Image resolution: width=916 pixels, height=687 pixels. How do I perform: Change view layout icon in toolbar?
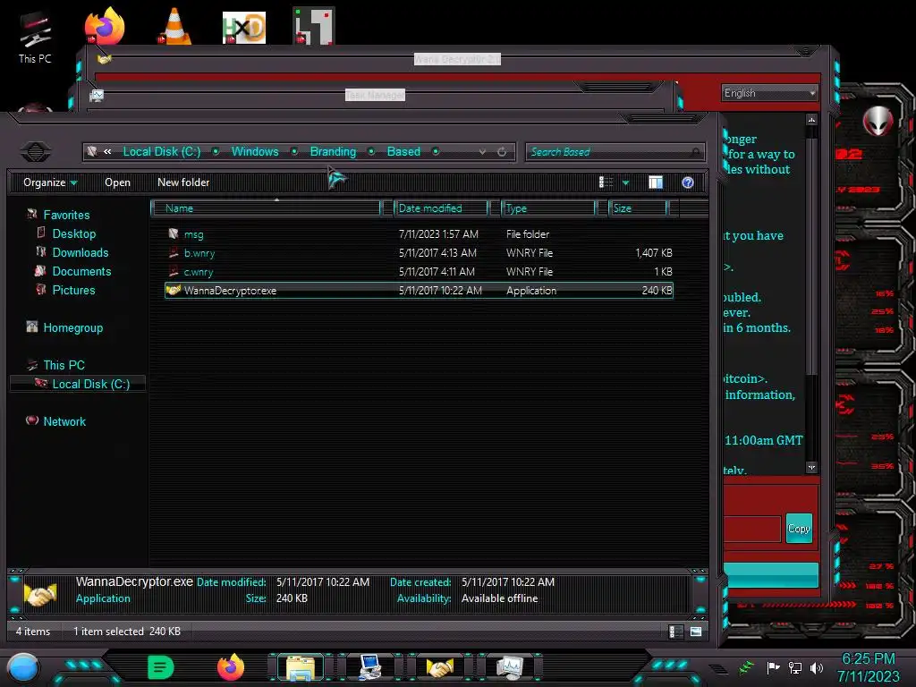[606, 182]
